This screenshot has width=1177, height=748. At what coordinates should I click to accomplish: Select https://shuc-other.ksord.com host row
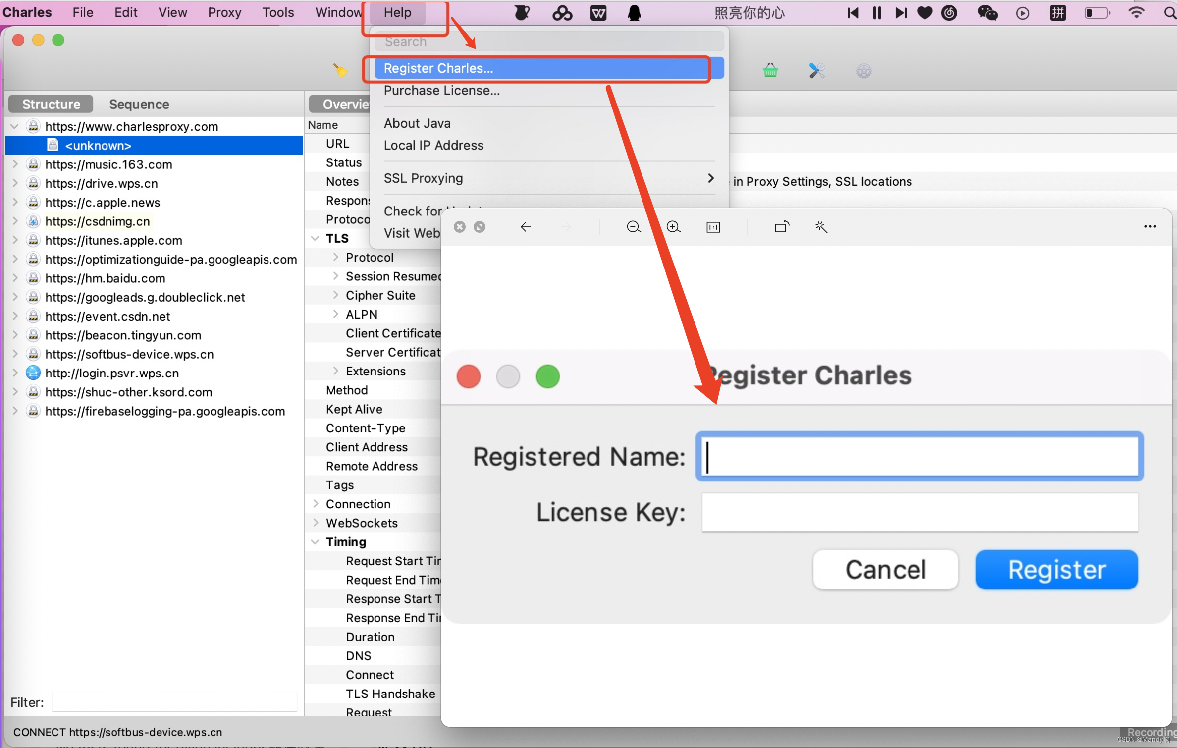[154, 392]
